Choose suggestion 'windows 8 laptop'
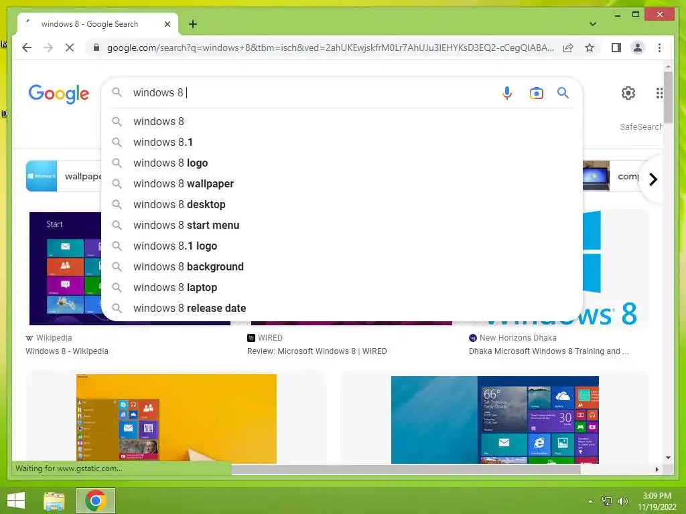 coord(342,288)
